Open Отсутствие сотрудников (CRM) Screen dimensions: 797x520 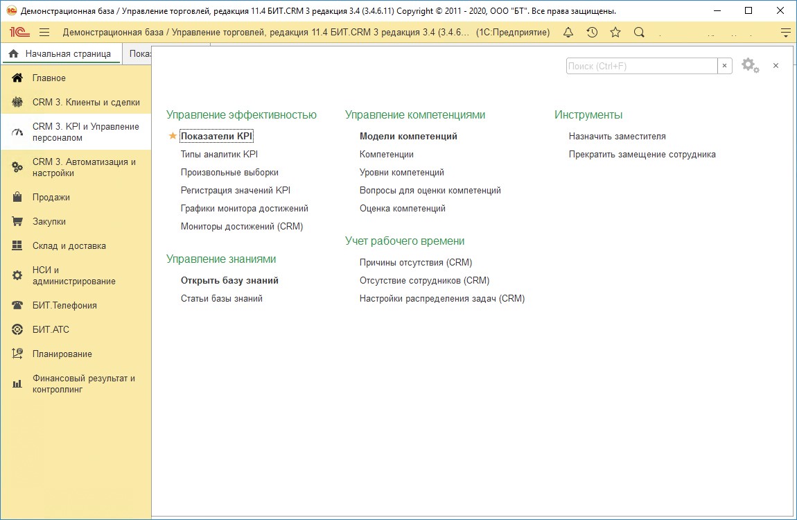[424, 281]
